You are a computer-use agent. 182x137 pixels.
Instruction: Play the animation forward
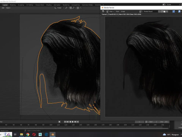[73, 122]
